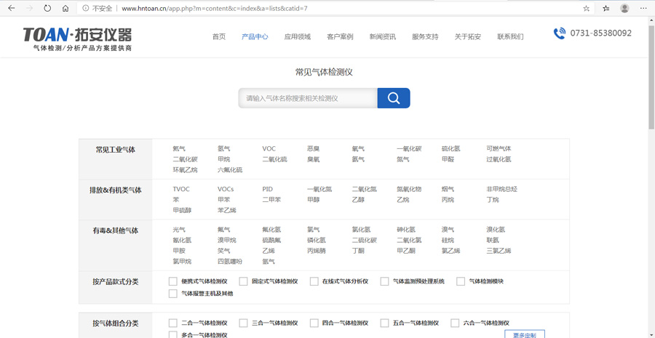Open the 产品中心 nav item
The height and width of the screenshot is (338, 655).
pyautogui.click(x=255, y=37)
